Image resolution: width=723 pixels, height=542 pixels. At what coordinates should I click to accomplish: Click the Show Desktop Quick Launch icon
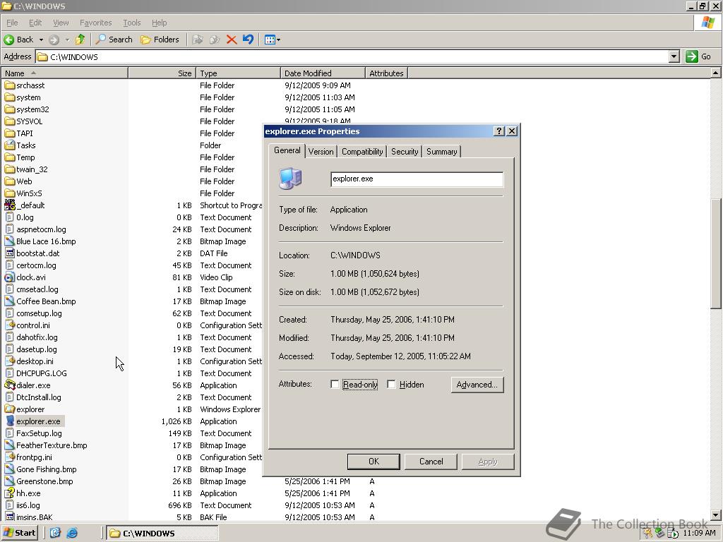coord(55,533)
